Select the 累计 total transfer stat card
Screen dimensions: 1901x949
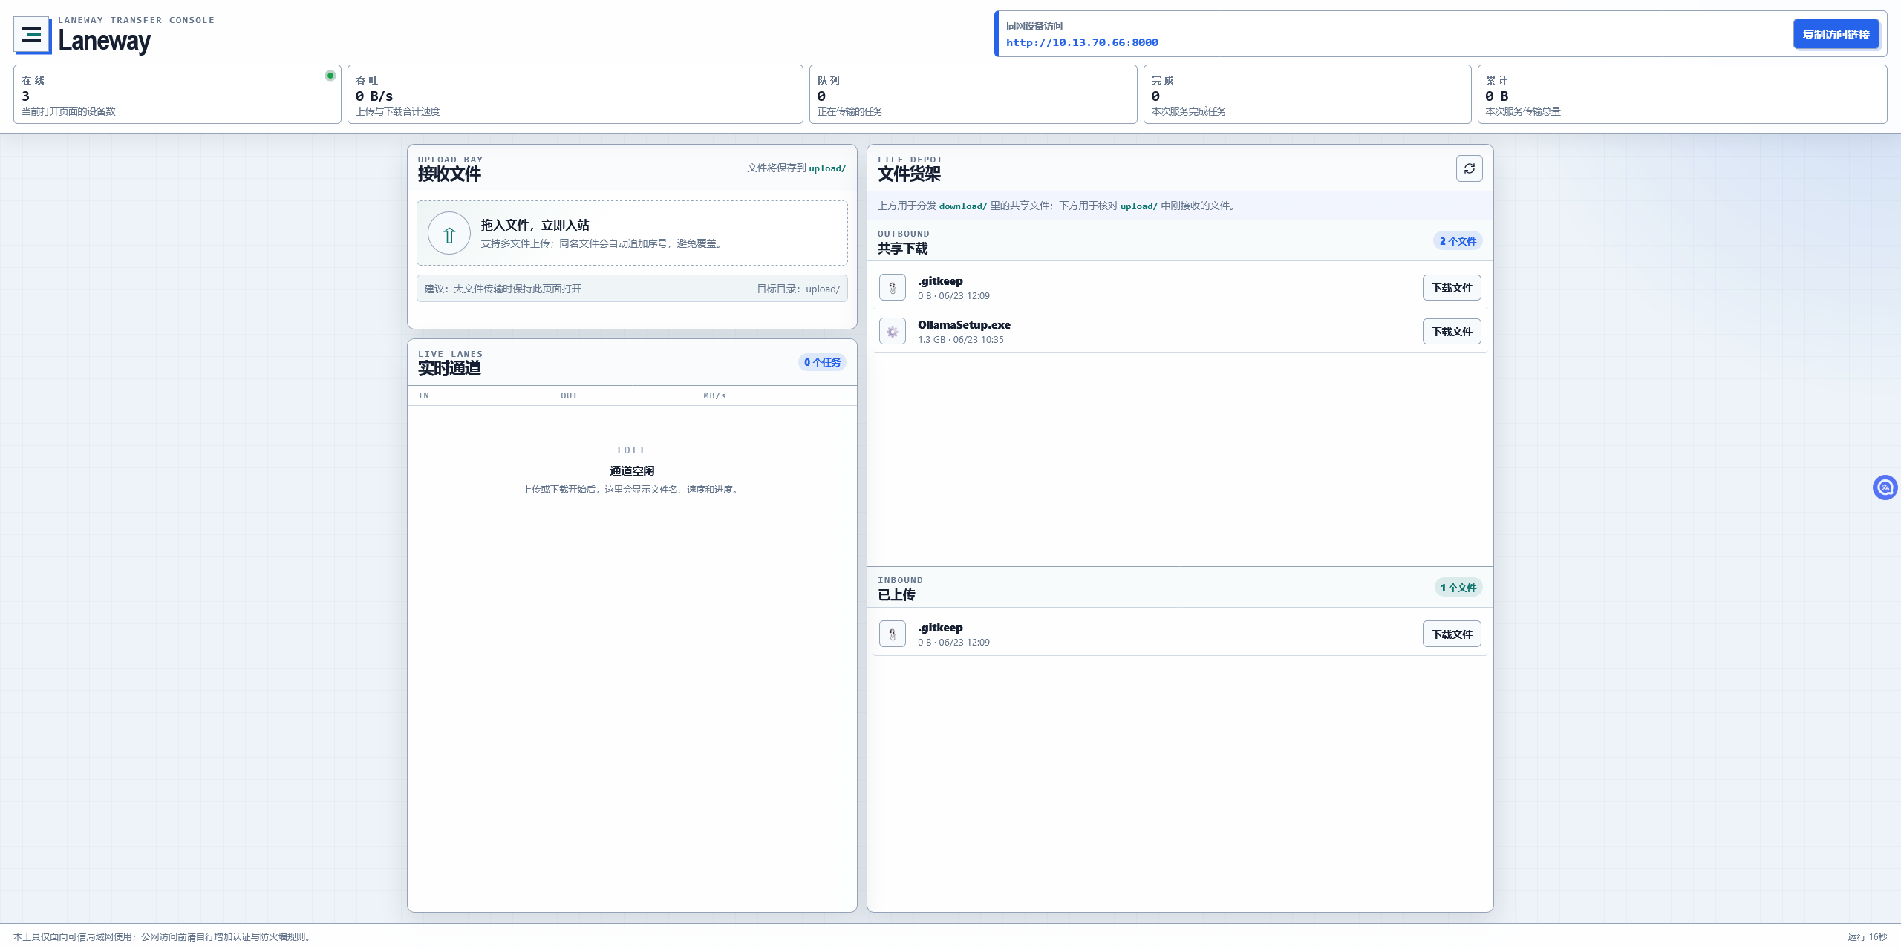coord(1682,94)
